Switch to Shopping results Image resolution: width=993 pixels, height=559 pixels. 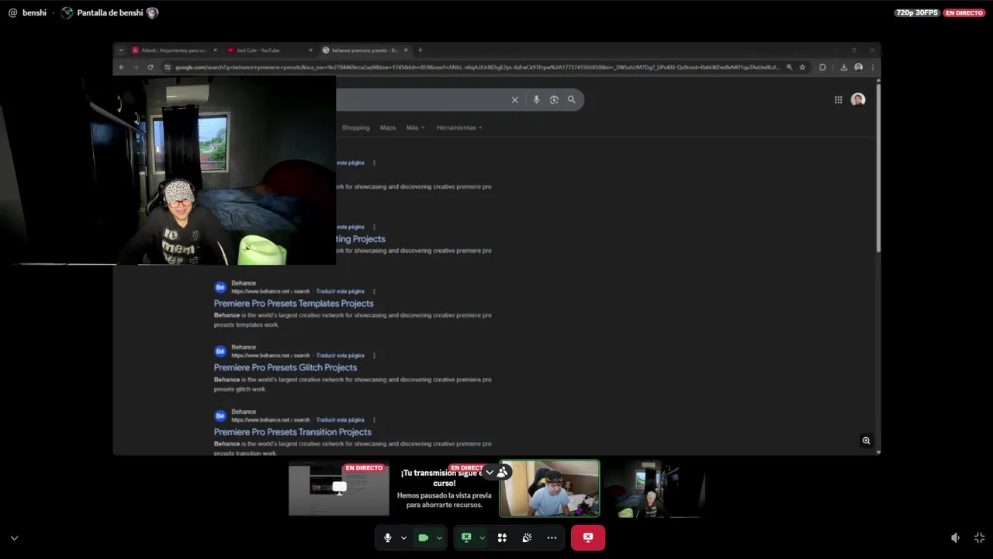355,127
